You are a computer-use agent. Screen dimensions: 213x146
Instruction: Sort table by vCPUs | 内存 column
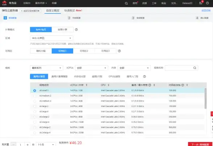point(87,85)
